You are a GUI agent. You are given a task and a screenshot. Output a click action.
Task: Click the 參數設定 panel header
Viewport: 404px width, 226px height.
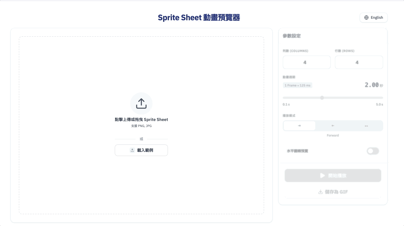[292, 36]
